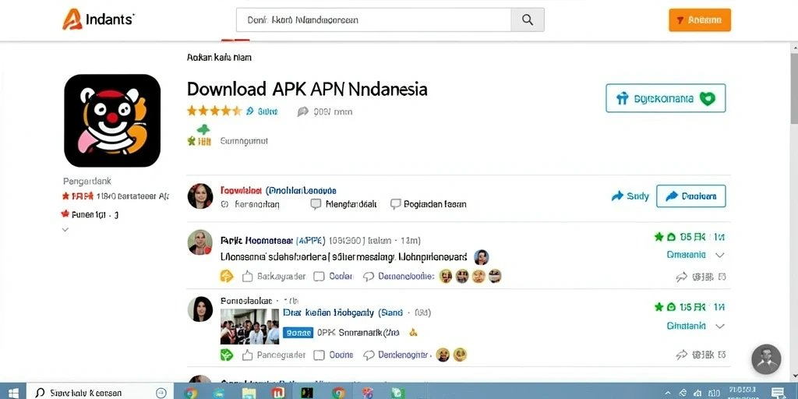Image resolution: width=798 pixels, height=399 pixels.
Task: Open the File Explorer folder in taskbar
Action: (x=249, y=393)
